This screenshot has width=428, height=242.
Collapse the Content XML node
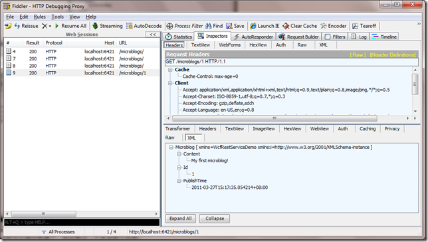point(179,154)
